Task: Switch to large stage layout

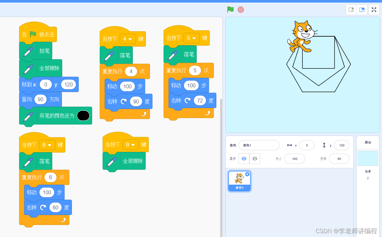Action: [362, 10]
